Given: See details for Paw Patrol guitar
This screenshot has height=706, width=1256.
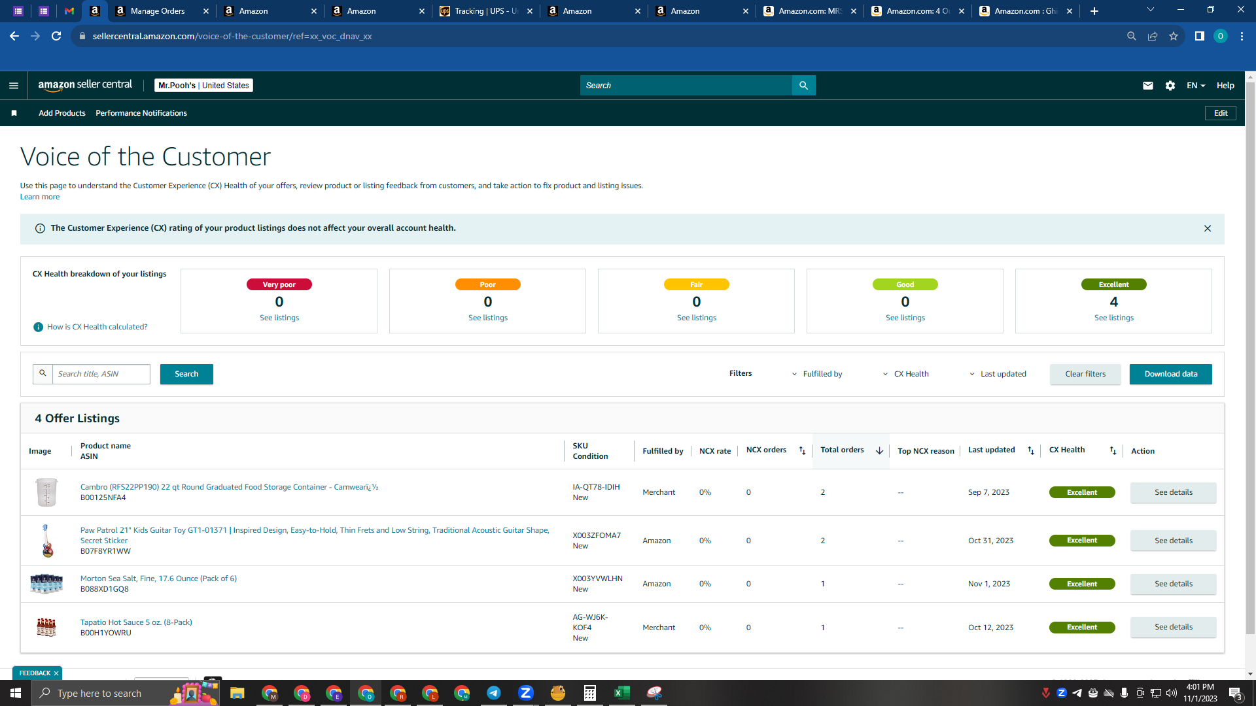Looking at the screenshot, I should [x=1174, y=541].
